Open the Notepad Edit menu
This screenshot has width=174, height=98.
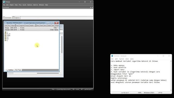click(x=116, y=59)
